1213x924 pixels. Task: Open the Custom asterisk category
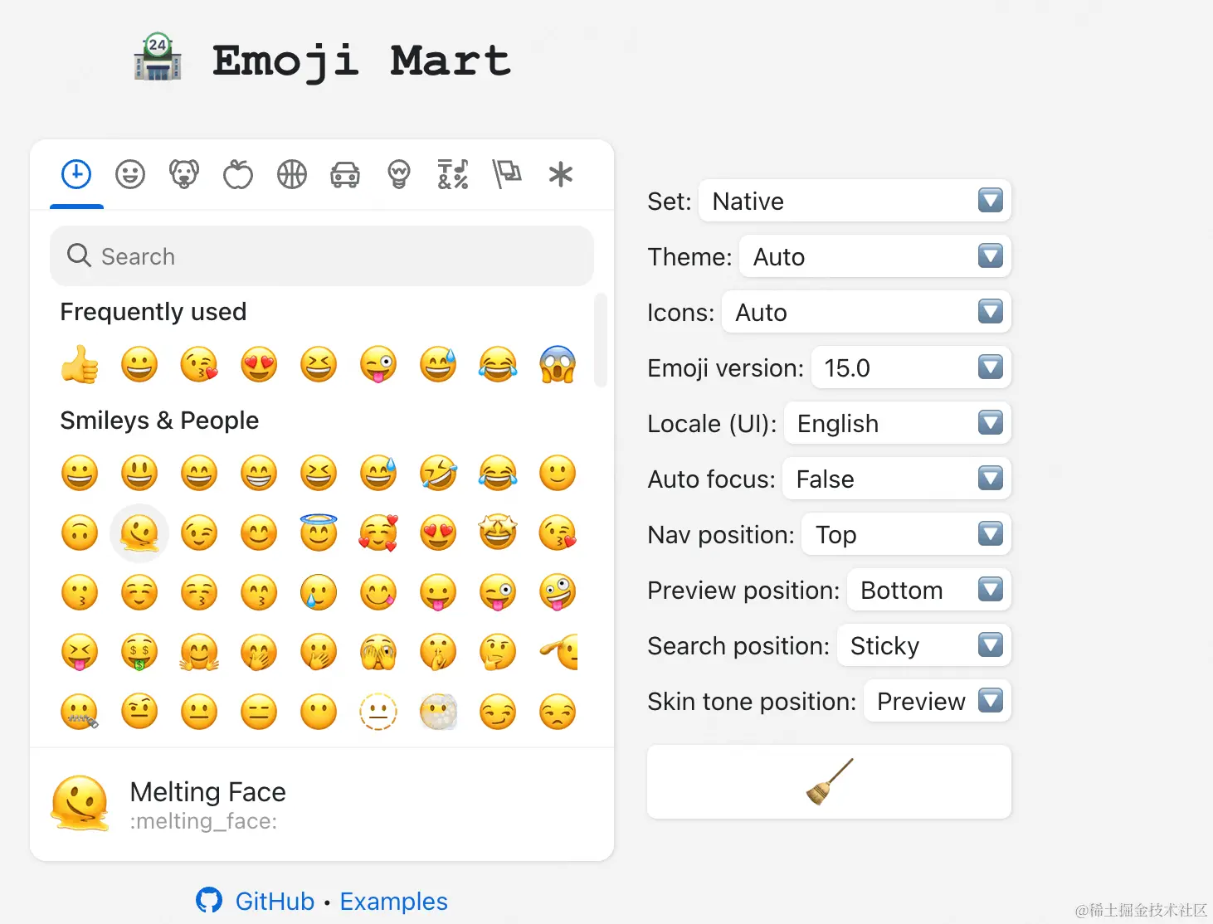[x=561, y=174]
